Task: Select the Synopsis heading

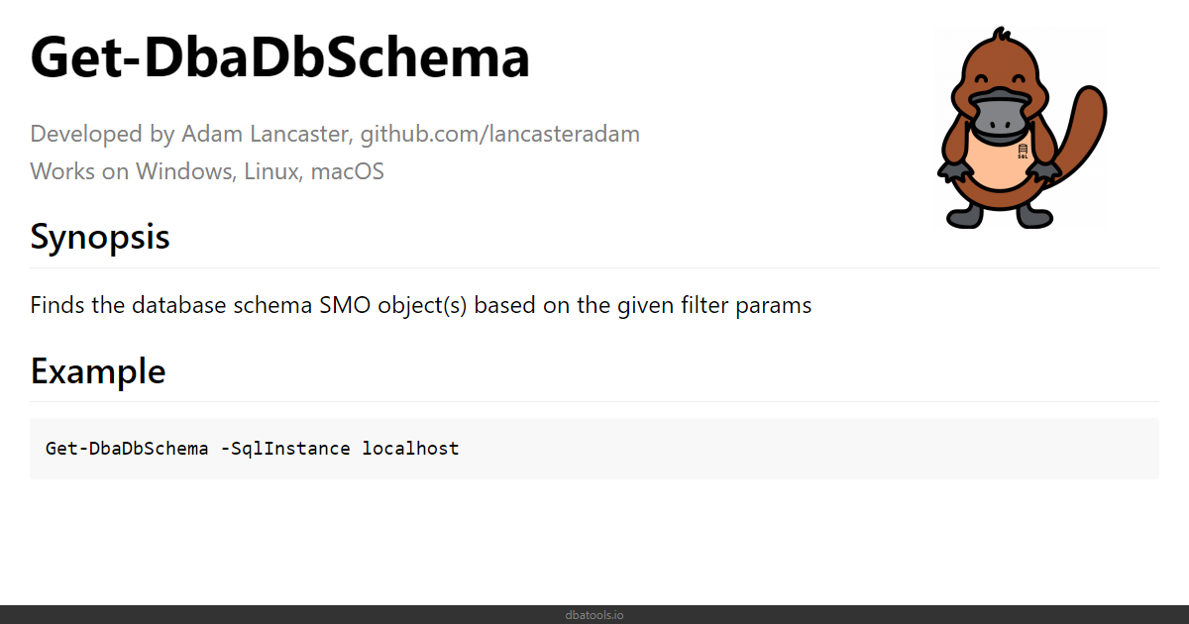Action: tap(100, 237)
